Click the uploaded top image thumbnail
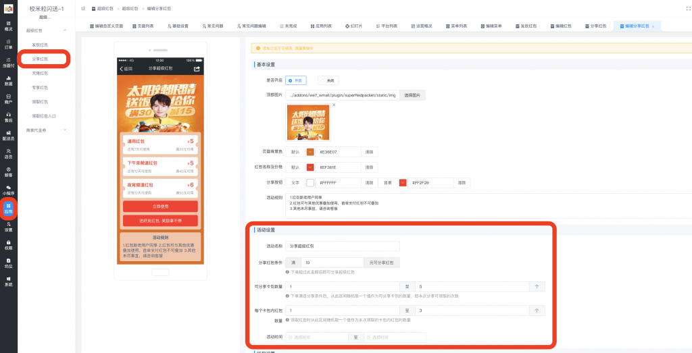This screenshot has width=692, height=353. coord(308,124)
